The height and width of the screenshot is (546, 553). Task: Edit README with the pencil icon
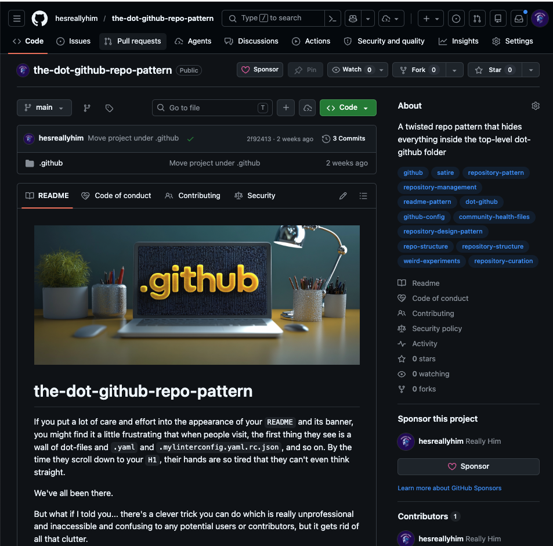[x=343, y=196]
